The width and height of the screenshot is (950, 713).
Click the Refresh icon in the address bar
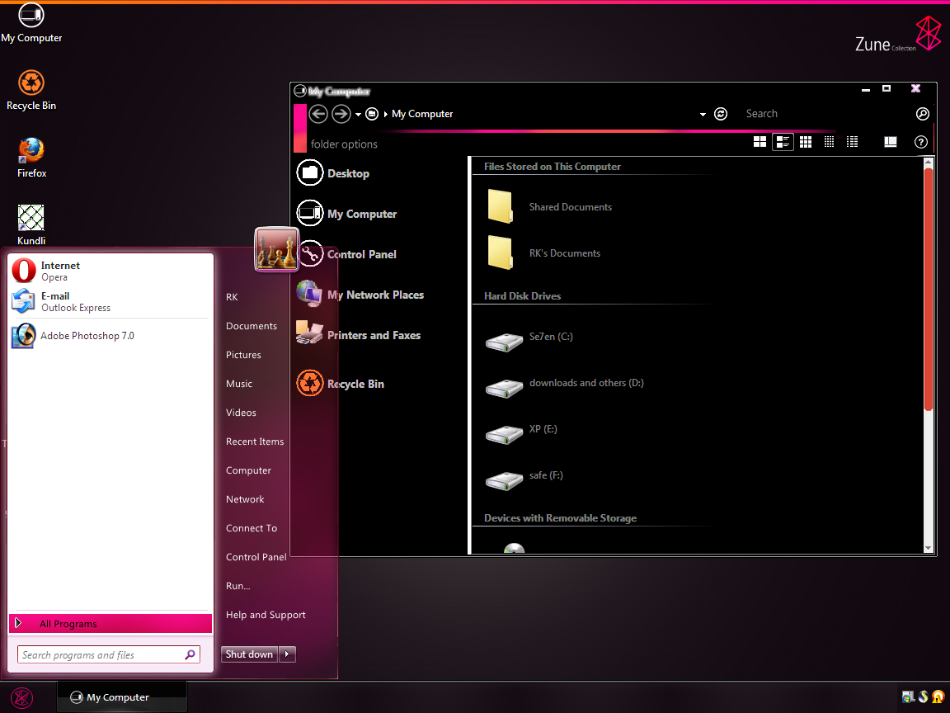point(721,114)
